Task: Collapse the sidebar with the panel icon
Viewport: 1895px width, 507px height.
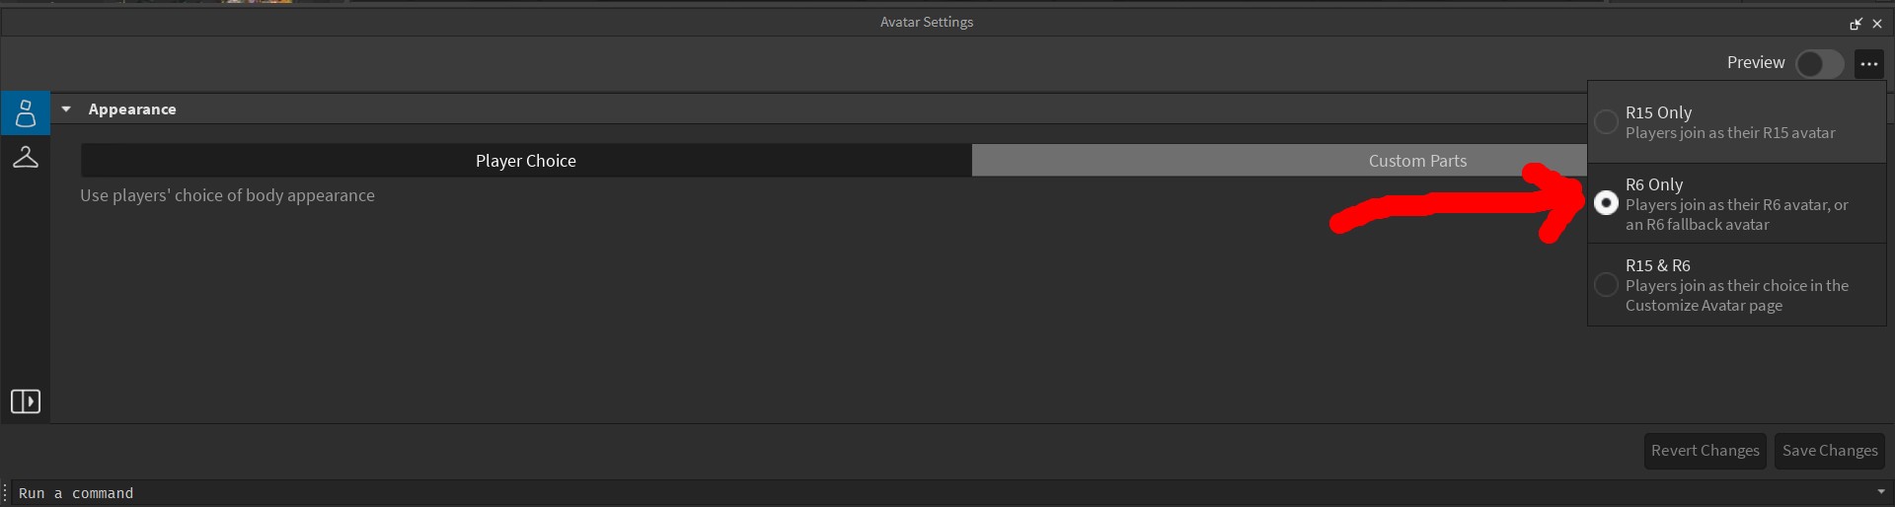Action: point(26,401)
